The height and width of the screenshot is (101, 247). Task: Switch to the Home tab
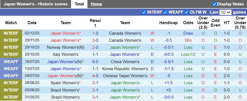[x=96, y=4]
